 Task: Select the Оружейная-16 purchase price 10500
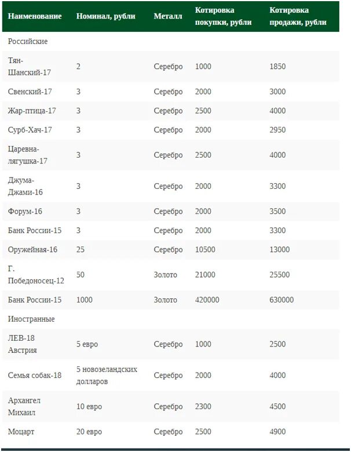[205, 249]
